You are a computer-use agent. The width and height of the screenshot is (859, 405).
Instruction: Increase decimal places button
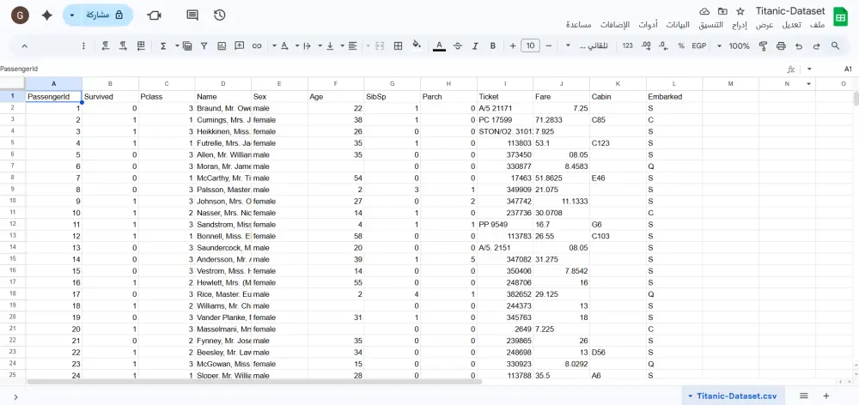[x=646, y=46]
